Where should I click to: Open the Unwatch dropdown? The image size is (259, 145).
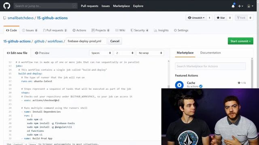point(196,18)
